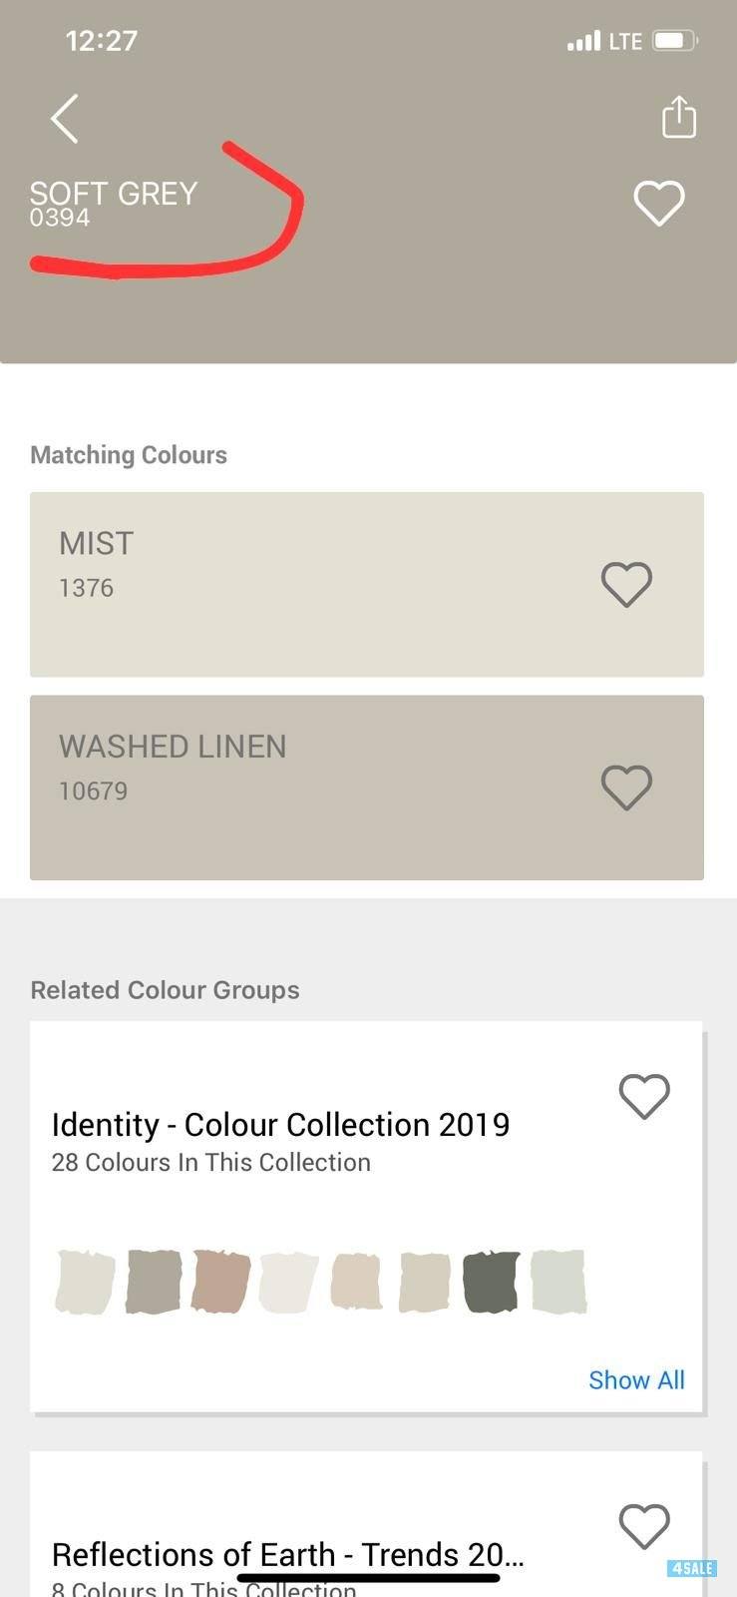Screen dimensions: 737x1597
Task: Favorite the Mist 1376 colour
Action: [626, 584]
